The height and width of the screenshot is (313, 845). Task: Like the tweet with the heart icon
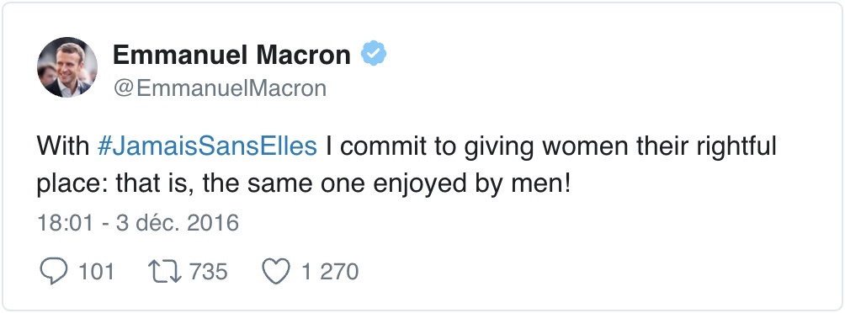[276, 272]
